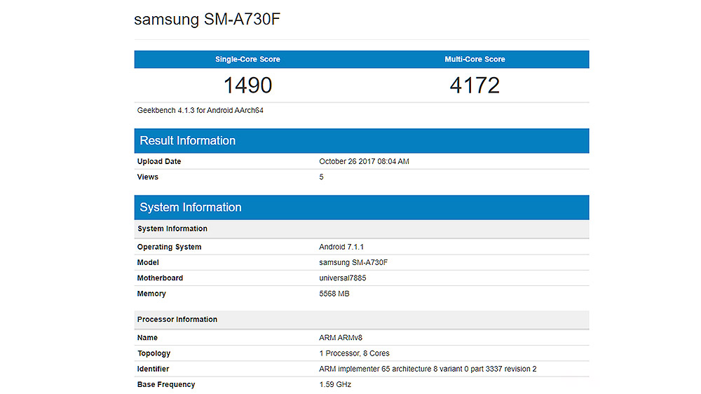This screenshot has height=394, width=701.
Task: Click the 'Memory' row label
Action: coord(151,294)
